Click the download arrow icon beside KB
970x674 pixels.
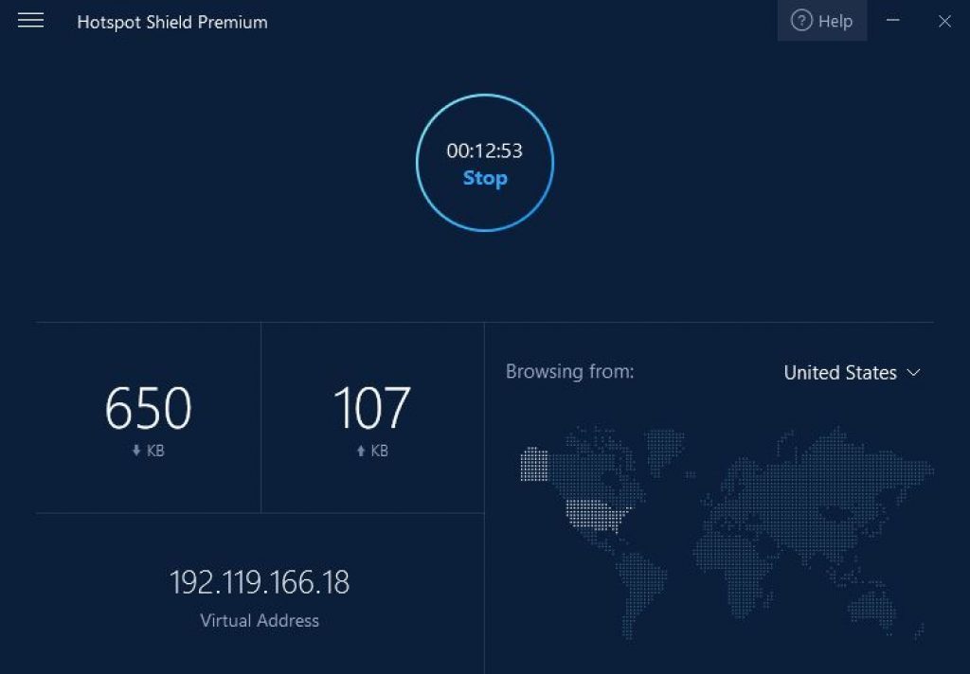tap(136, 452)
